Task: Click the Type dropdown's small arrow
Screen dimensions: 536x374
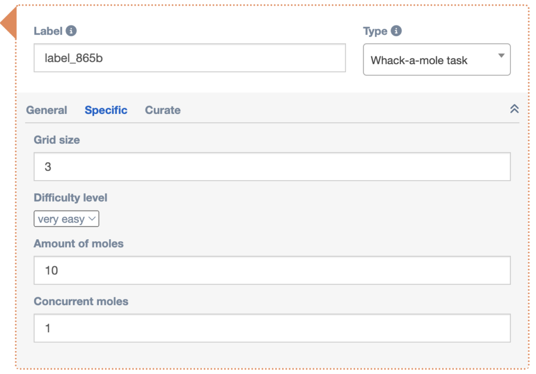Action: (501, 56)
